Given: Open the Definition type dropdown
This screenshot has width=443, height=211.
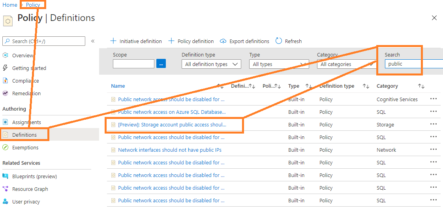Looking at the screenshot, I should click(211, 64).
